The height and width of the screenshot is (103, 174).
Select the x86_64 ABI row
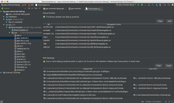(x=108, y=47)
